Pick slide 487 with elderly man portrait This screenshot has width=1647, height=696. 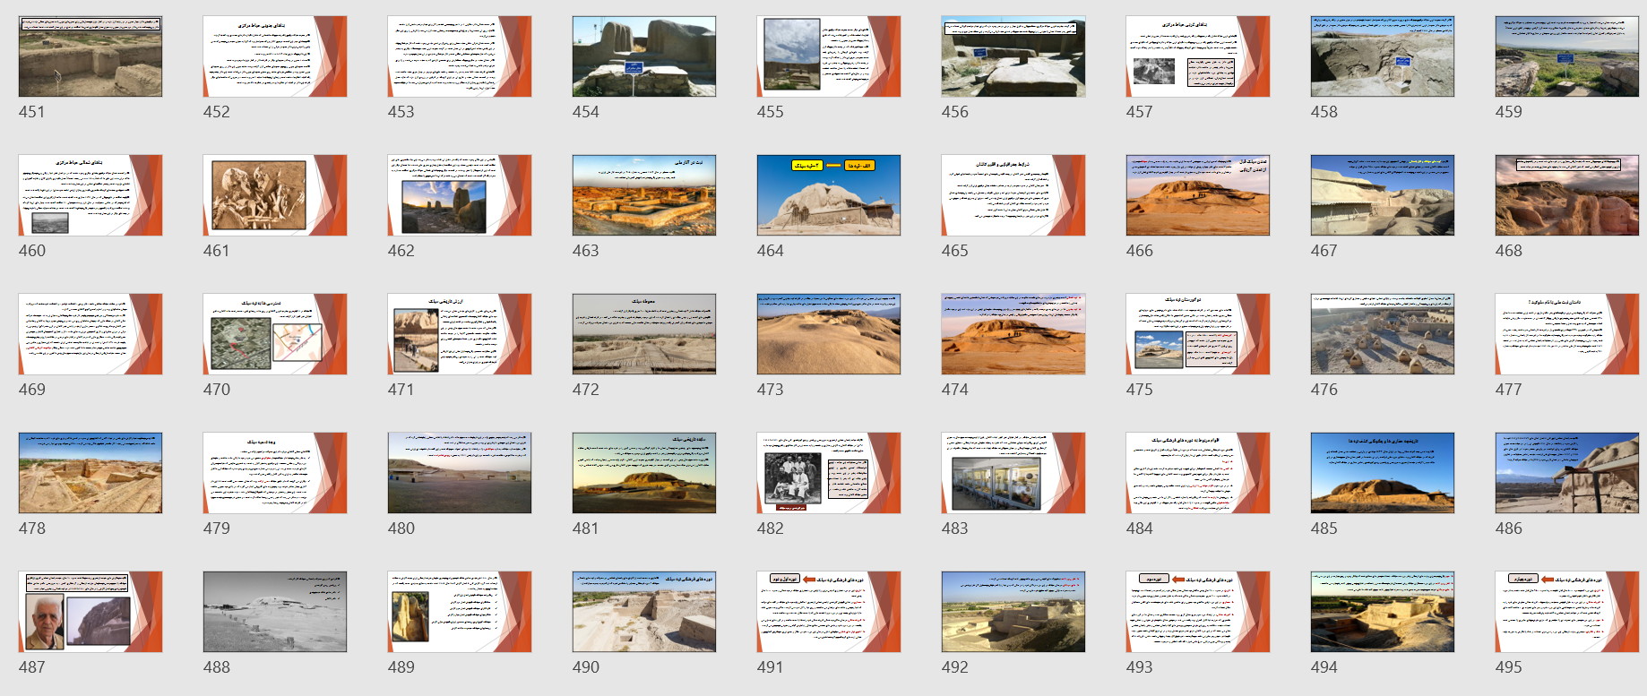[x=91, y=612]
